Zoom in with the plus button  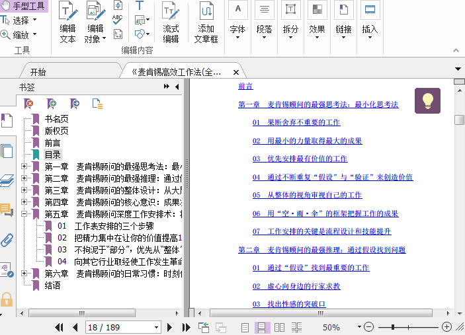pos(446,327)
